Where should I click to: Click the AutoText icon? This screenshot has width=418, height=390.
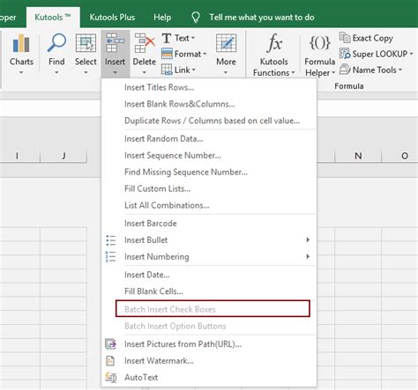pyautogui.click(x=111, y=377)
